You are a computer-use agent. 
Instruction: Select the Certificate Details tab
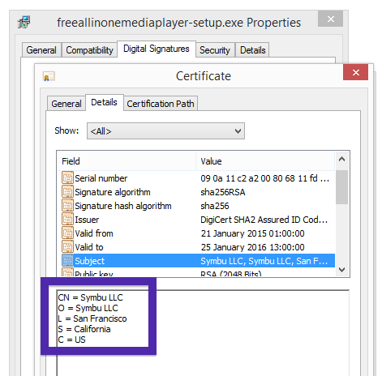(105, 102)
